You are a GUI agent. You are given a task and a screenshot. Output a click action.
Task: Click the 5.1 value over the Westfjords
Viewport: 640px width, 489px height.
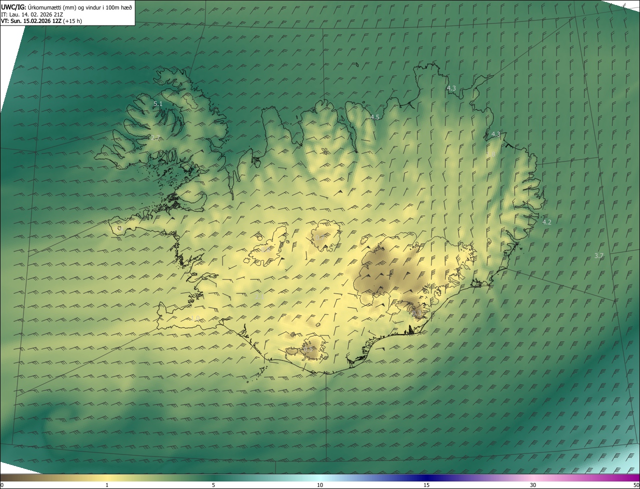click(x=158, y=104)
